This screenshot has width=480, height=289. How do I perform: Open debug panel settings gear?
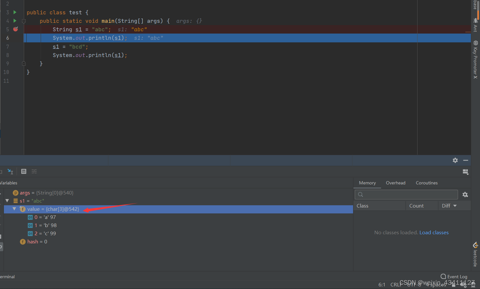coord(455,160)
